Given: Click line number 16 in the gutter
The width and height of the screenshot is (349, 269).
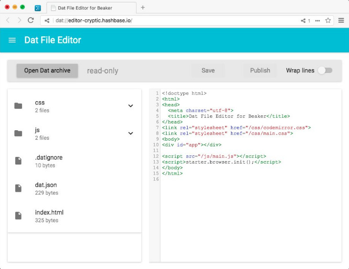Looking at the screenshot, I should coord(156,179).
